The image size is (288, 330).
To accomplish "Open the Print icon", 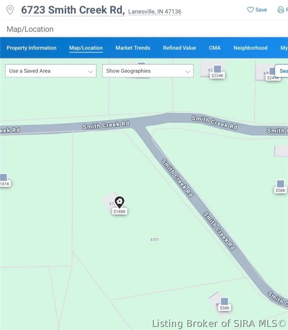I will 282,10.
